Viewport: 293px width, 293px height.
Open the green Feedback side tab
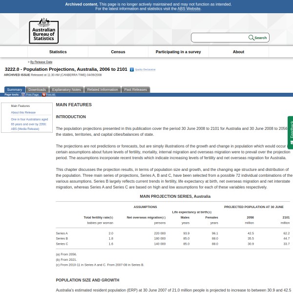pyautogui.click(x=290, y=132)
